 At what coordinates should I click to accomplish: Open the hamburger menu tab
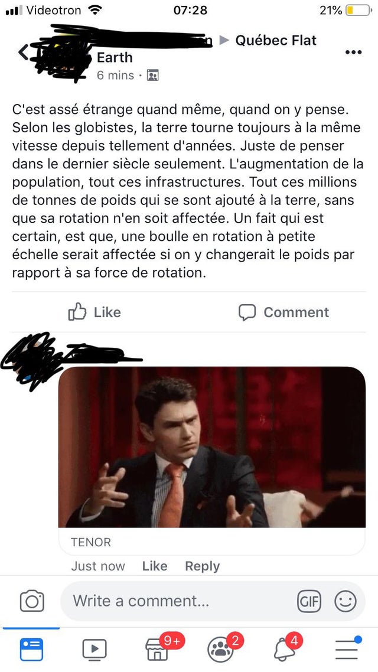click(x=346, y=650)
